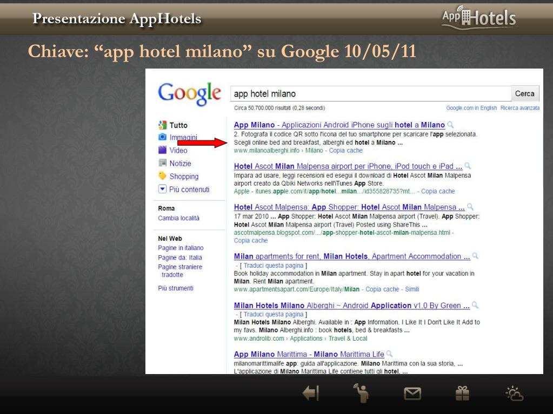Click preview magnifier beside Milan apartments result
Viewport: 553px width, 414px height.
pos(475,256)
